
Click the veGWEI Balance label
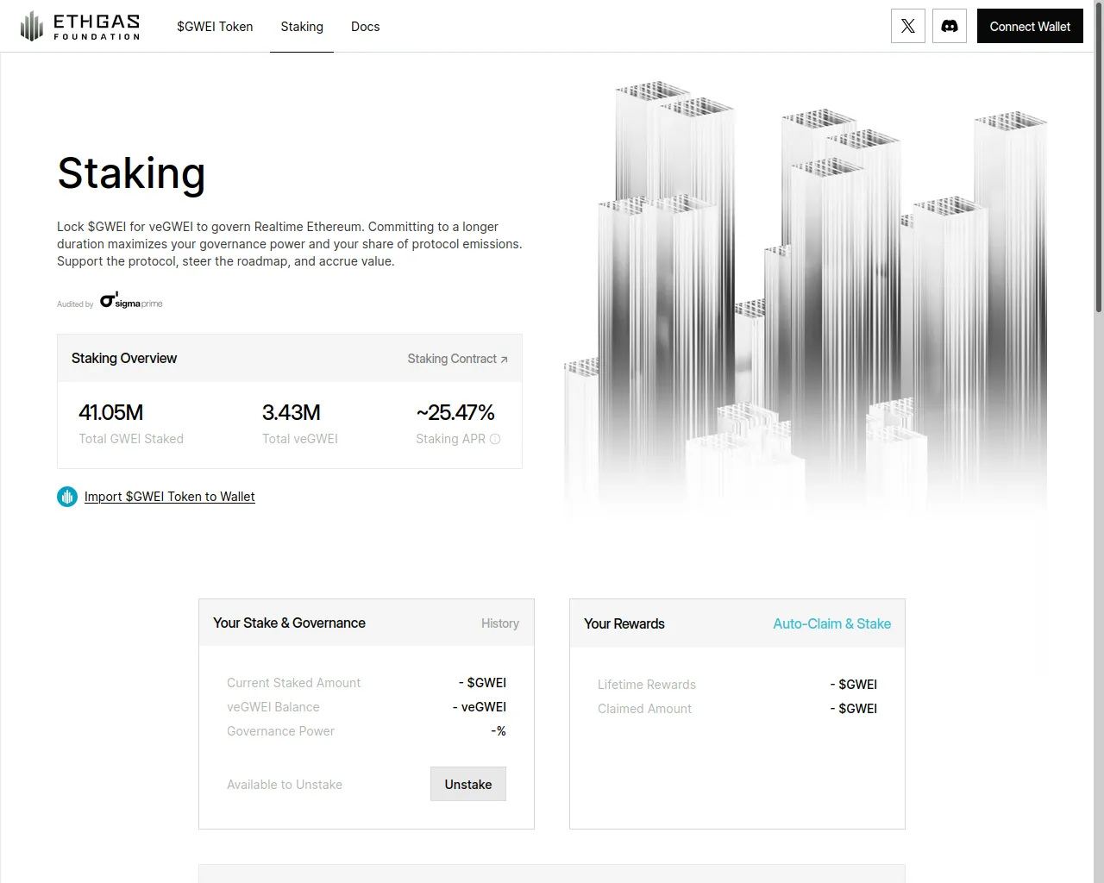[x=273, y=707]
